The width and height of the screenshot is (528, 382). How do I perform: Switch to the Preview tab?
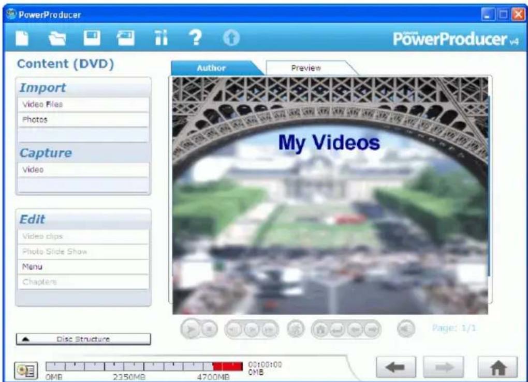click(306, 68)
